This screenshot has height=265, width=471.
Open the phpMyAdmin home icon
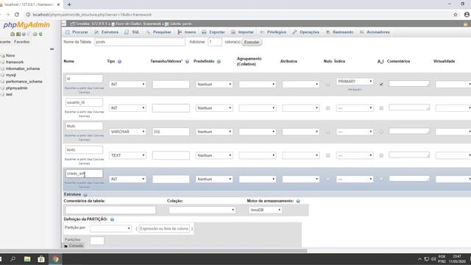(x=13, y=34)
